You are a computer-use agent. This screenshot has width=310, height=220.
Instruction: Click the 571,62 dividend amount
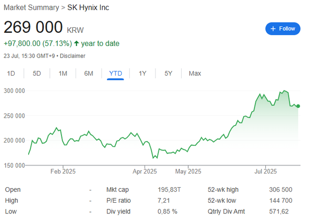point(279,212)
